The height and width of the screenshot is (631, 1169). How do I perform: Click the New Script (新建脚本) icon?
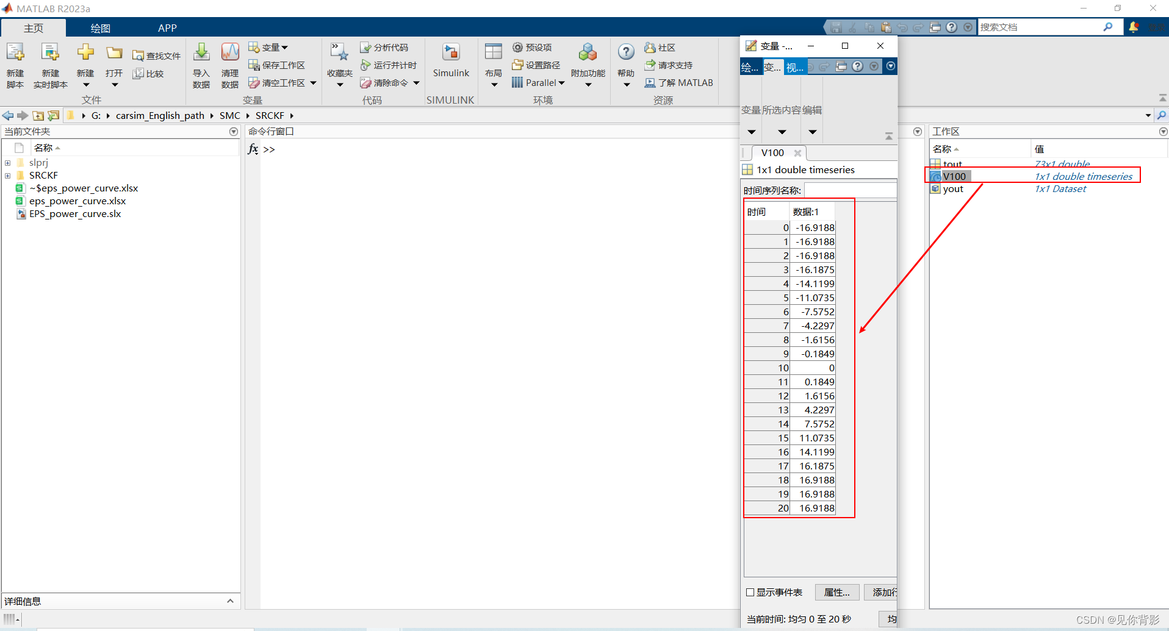pyautogui.click(x=15, y=53)
